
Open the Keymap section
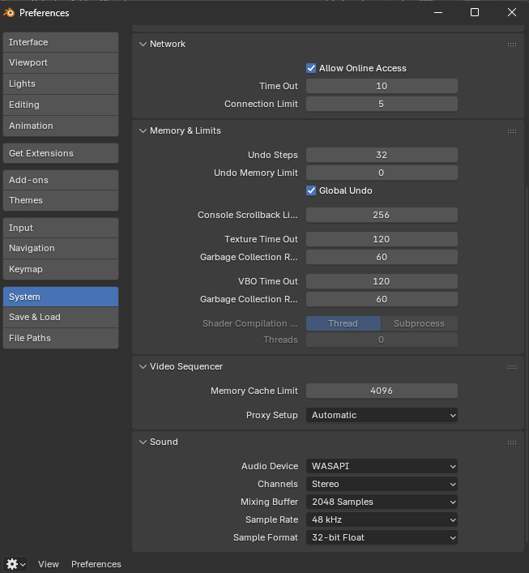(61, 269)
